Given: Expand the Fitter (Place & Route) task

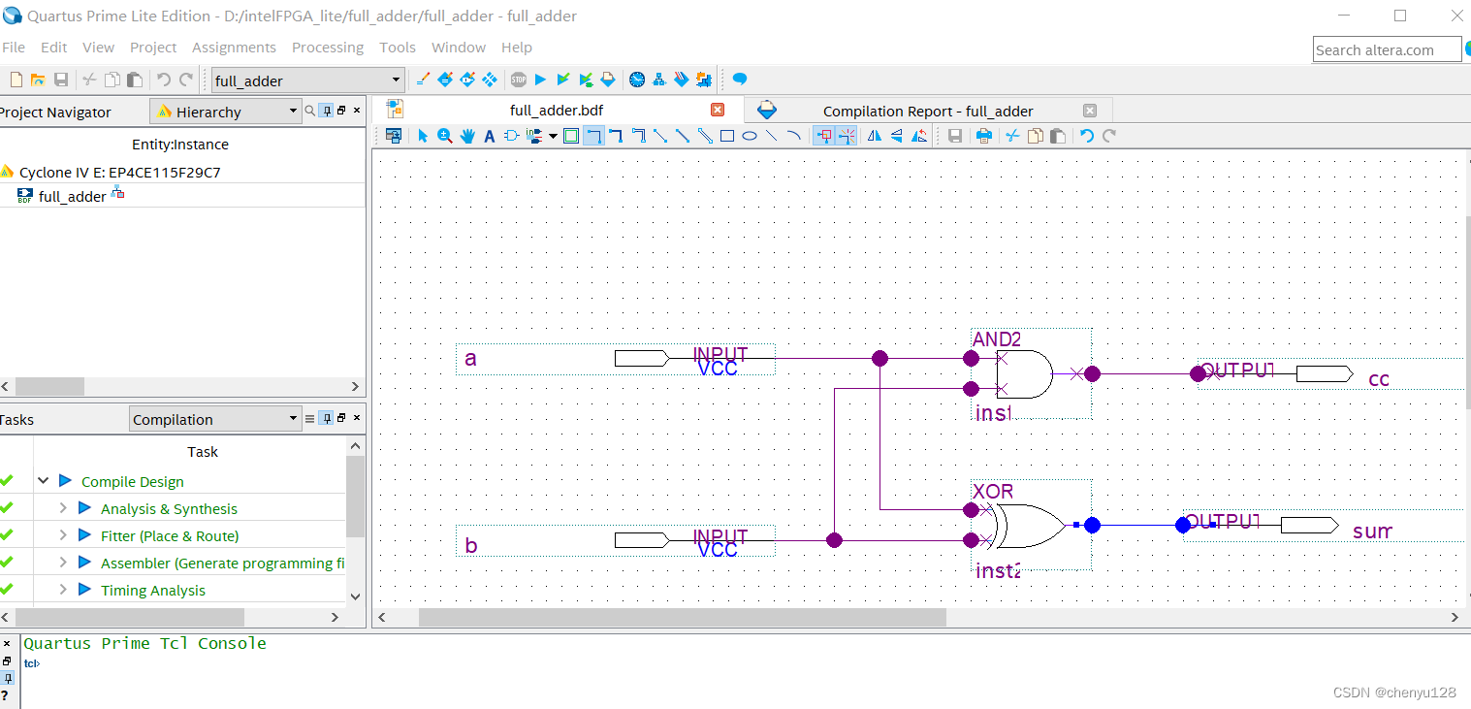Looking at the screenshot, I should 63,535.
